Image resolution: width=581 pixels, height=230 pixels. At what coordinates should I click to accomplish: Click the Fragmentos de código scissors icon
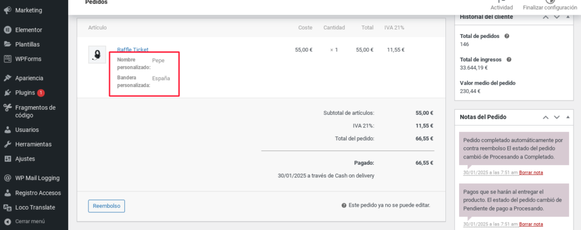7,107
